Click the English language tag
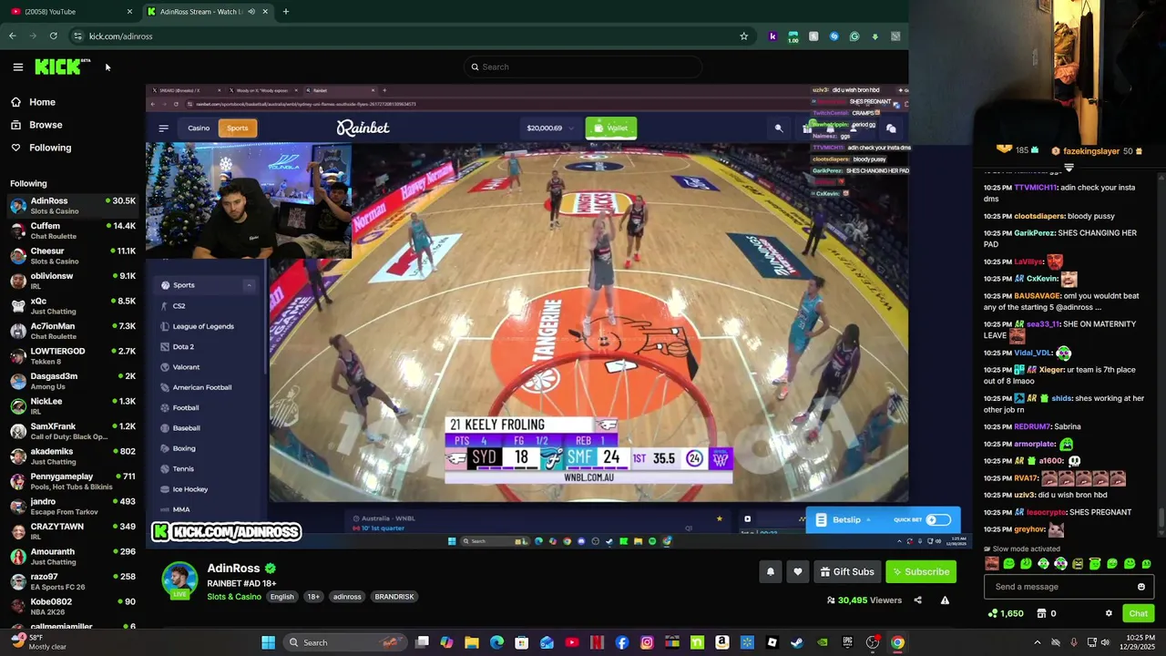The image size is (1166, 656). pos(281,597)
